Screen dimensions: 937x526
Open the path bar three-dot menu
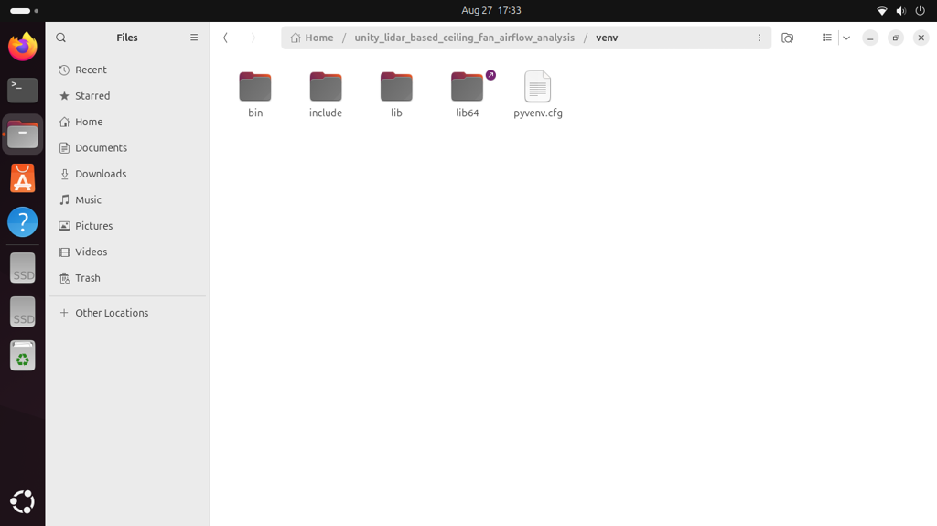click(x=759, y=38)
